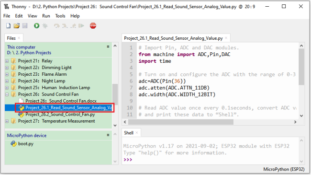Click the Step into icon

coord(65,26)
